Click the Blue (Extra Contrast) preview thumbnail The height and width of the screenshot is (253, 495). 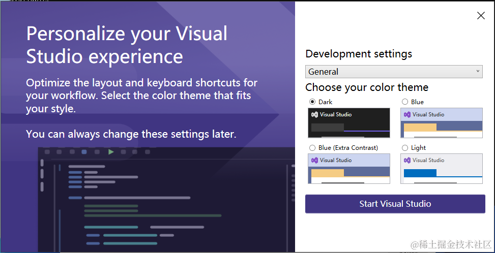349,169
